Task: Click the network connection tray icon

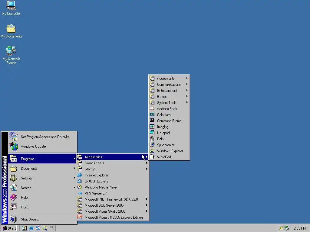Action: tap(287, 228)
